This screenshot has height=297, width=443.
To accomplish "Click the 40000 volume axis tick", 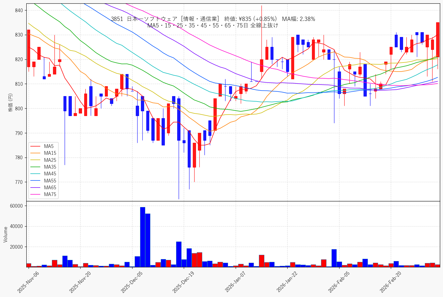I will pos(16,226).
